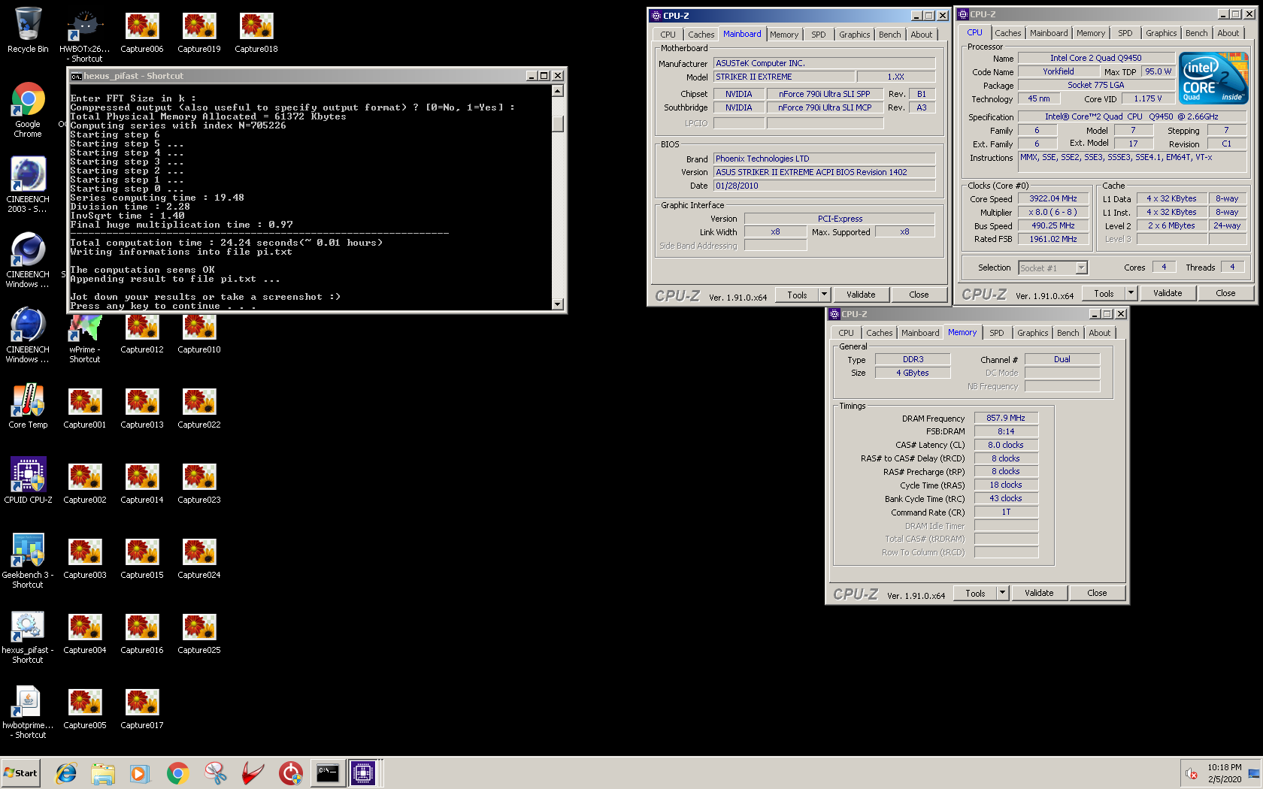
Task: Launch Windows Media Player from taskbar
Action: coord(140,772)
